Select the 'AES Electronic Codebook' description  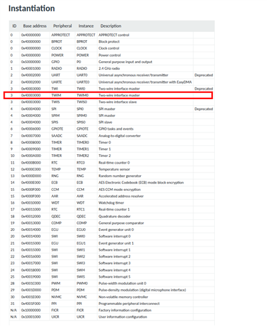pos(141,183)
